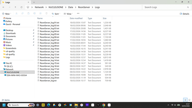This screenshot has height=108, width=192.
Task: Click the Delete trash icon
Action: [46, 13]
